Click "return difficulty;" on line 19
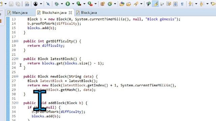This screenshot has width=216, height=121. [x=46, y=46]
